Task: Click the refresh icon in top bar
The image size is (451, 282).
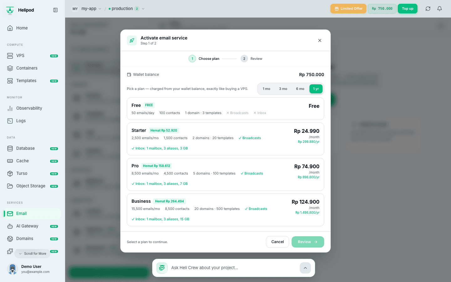Action: pos(428,9)
